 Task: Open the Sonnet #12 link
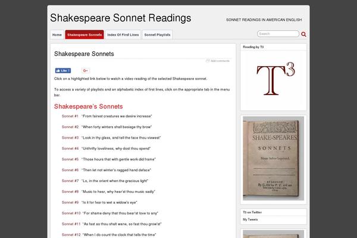[x=71, y=234]
